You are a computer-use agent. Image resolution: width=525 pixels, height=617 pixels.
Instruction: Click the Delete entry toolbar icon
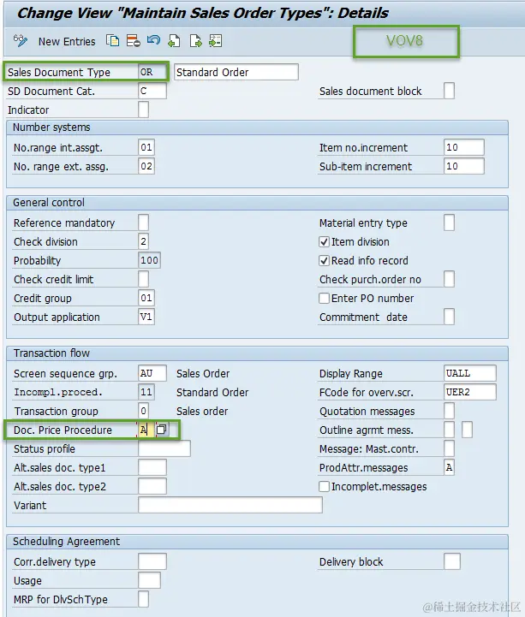point(133,41)
